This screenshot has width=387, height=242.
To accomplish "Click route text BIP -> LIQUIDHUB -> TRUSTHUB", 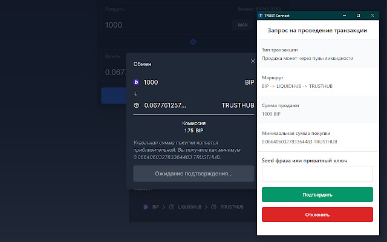I will [297, 86].
